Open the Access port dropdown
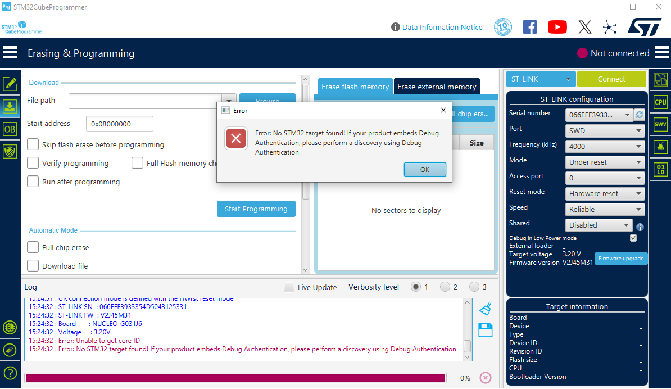Image resolution: width=671 pixels, height=389 pixels. tap(605, 178)
